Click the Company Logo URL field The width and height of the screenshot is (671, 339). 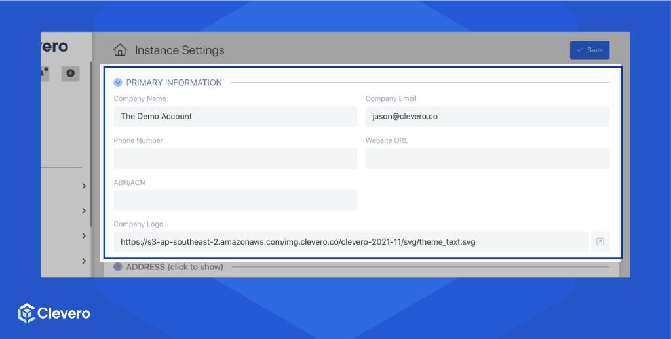351,242
